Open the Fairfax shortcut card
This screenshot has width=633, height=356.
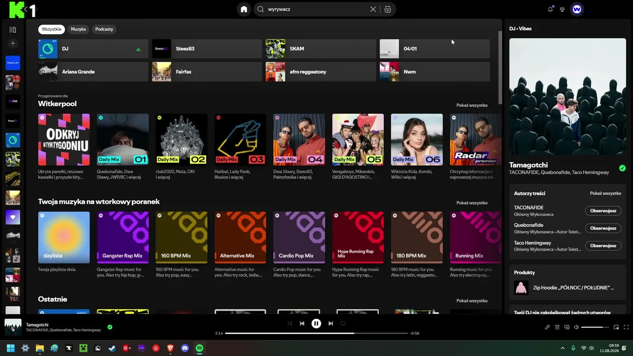(207, 72)
